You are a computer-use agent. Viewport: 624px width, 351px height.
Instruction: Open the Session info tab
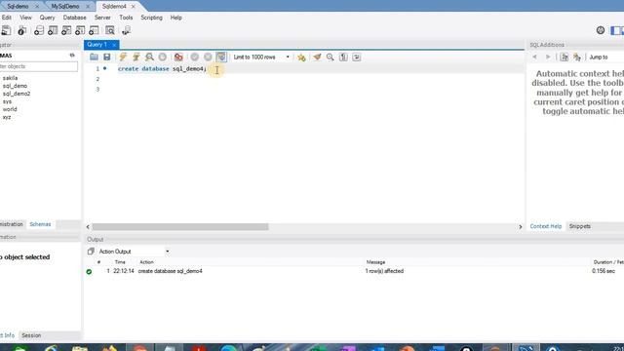point(31,335)
